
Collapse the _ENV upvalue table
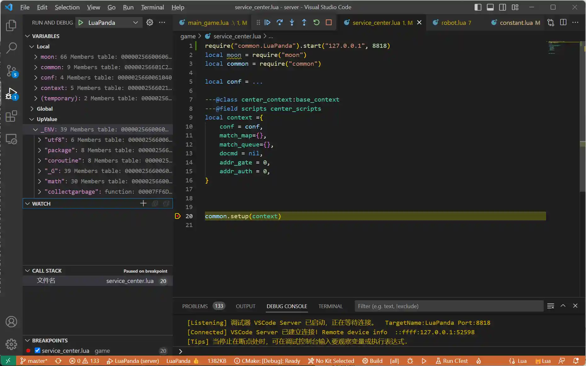36,130
